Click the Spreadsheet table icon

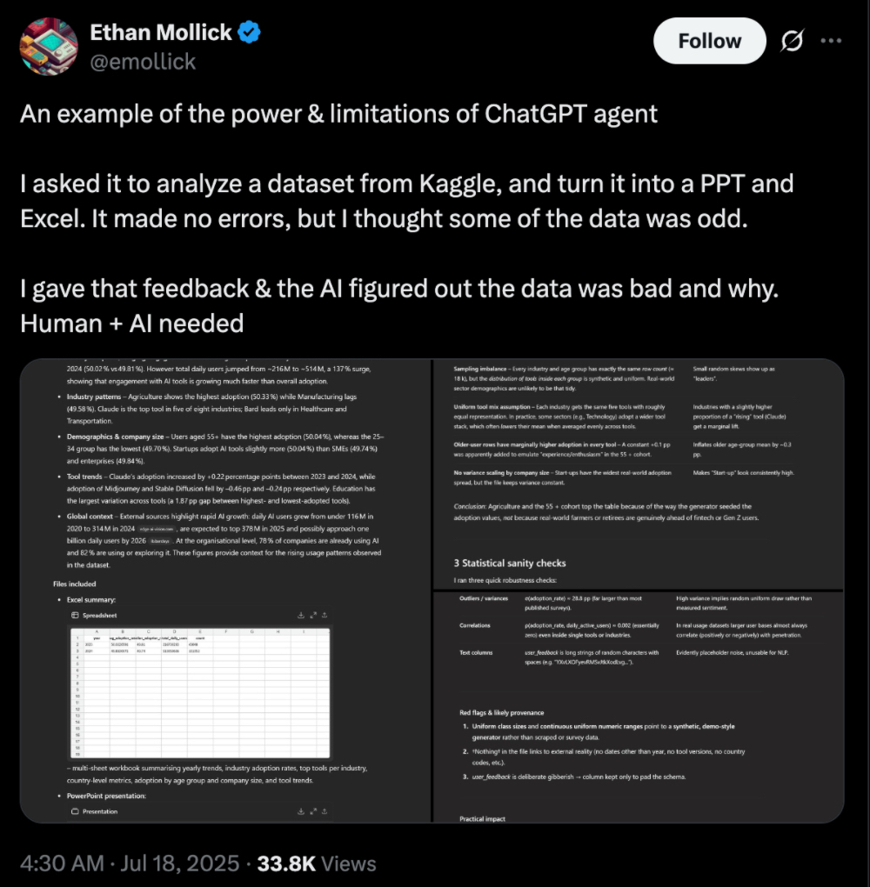pyautogui.click(x=75, y=615)
